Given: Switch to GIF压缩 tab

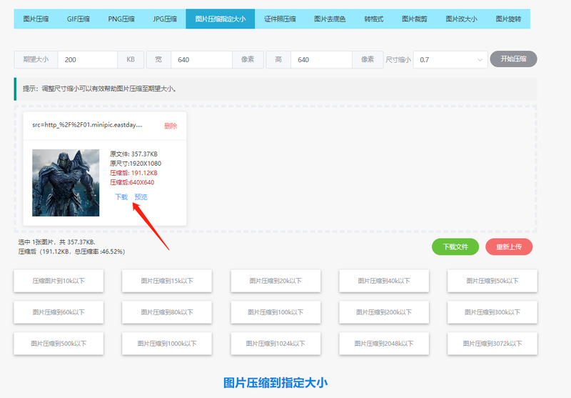Looking at the screenshot, I should (x=79, y=19).
